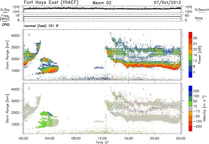The width and height of the screenshot is (209, 144).
Task: Select the "1000" tick of the velocity panel
Action: point(15,124)
